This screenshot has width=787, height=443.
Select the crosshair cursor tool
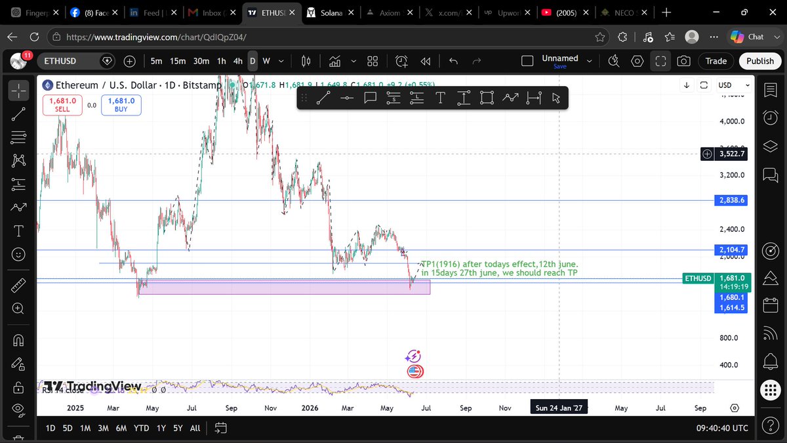coord(18,90)
